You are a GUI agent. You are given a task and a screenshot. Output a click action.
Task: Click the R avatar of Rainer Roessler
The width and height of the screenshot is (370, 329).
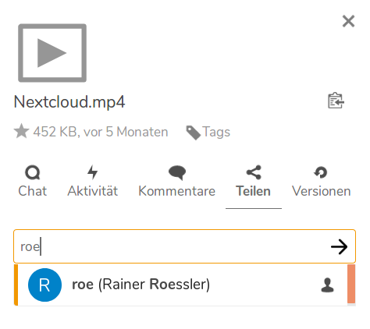(44, 285)
